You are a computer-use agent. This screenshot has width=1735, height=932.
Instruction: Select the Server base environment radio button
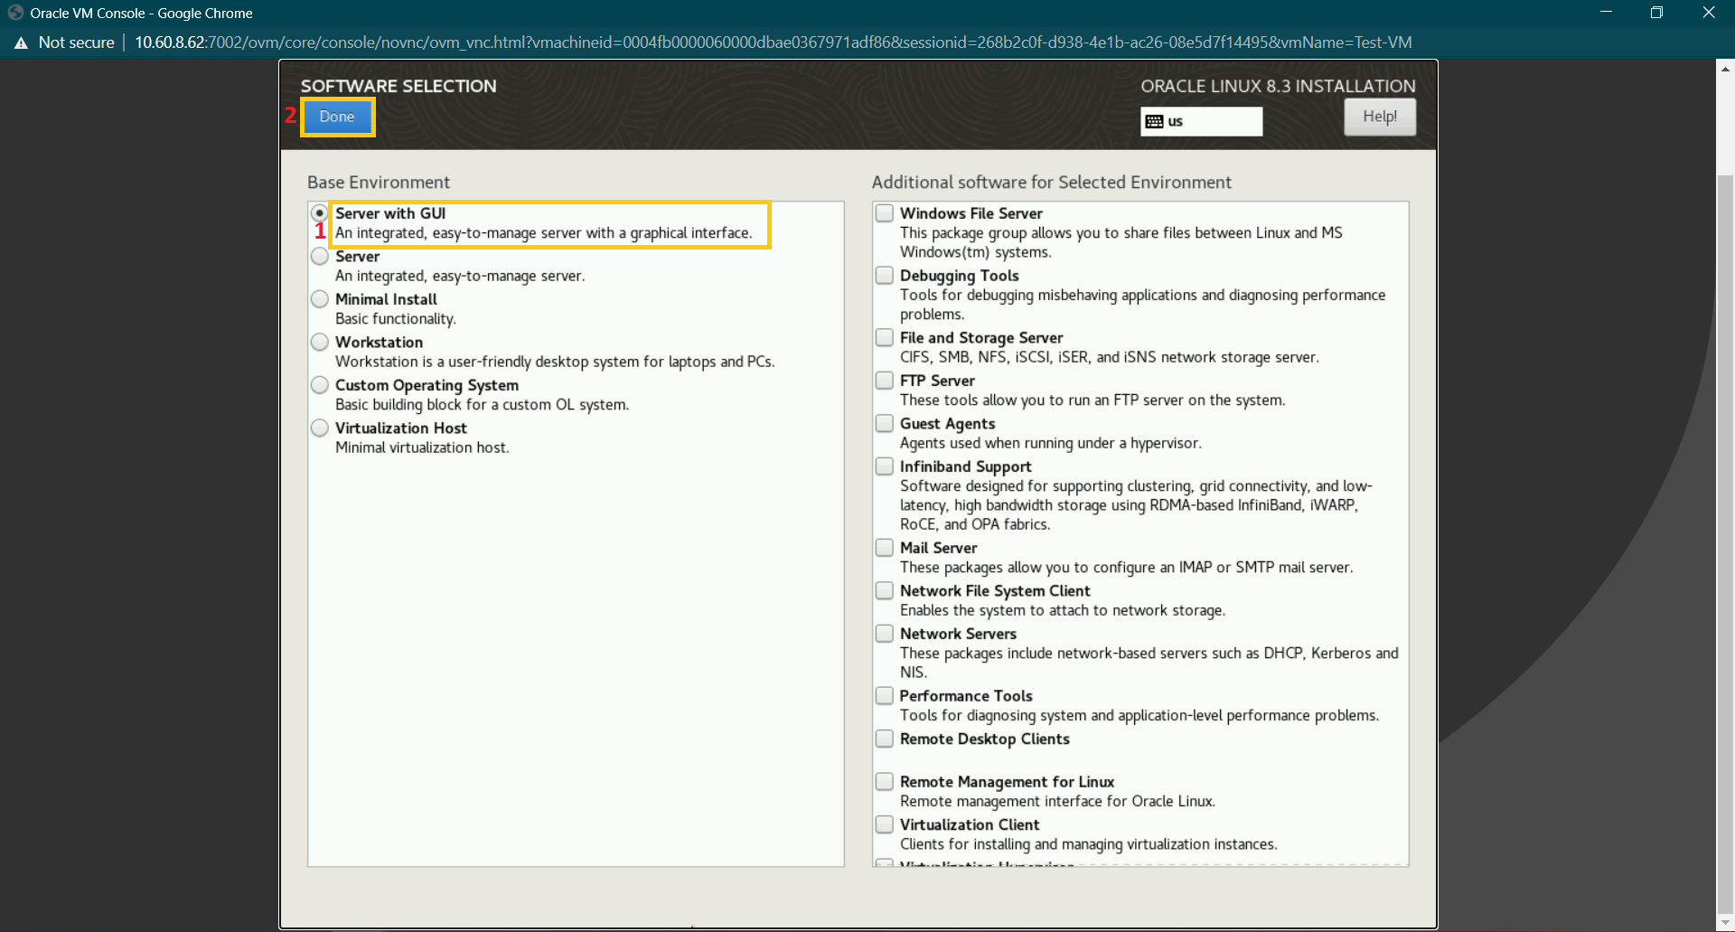click(x=319, y=256)
